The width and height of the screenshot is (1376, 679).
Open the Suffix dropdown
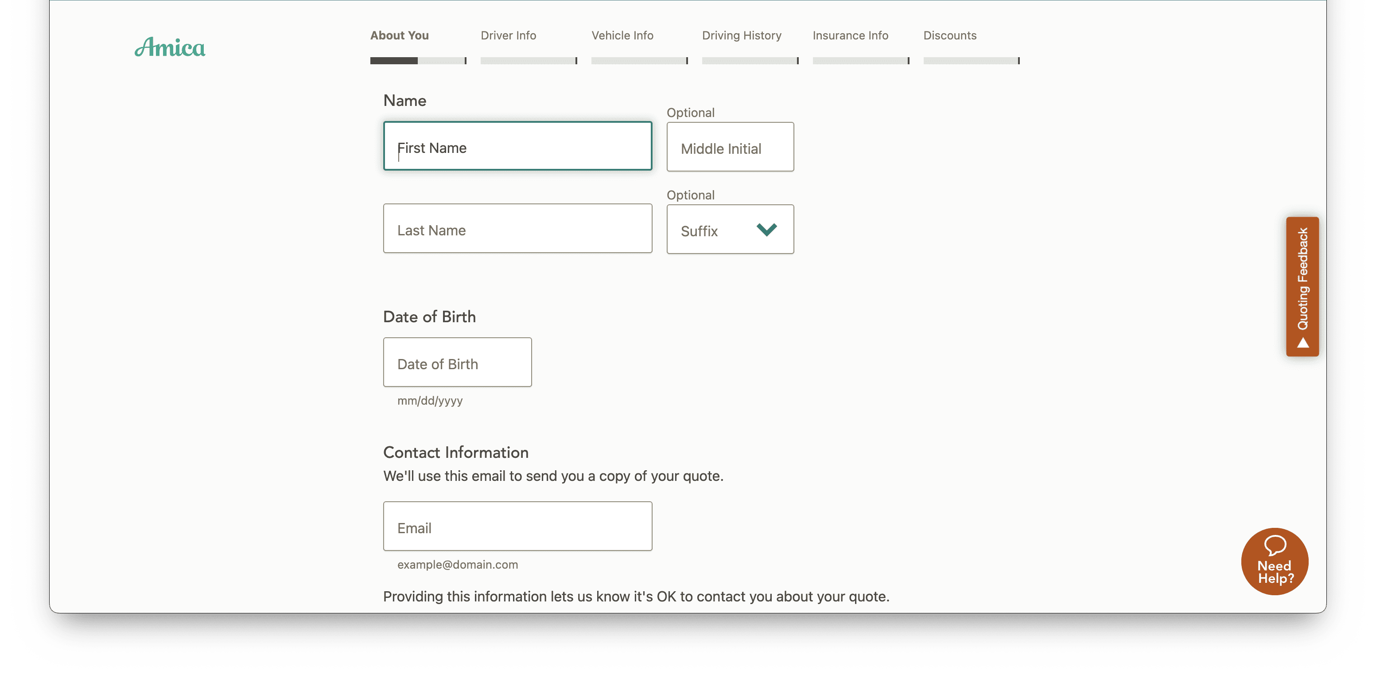coord(730,229)
